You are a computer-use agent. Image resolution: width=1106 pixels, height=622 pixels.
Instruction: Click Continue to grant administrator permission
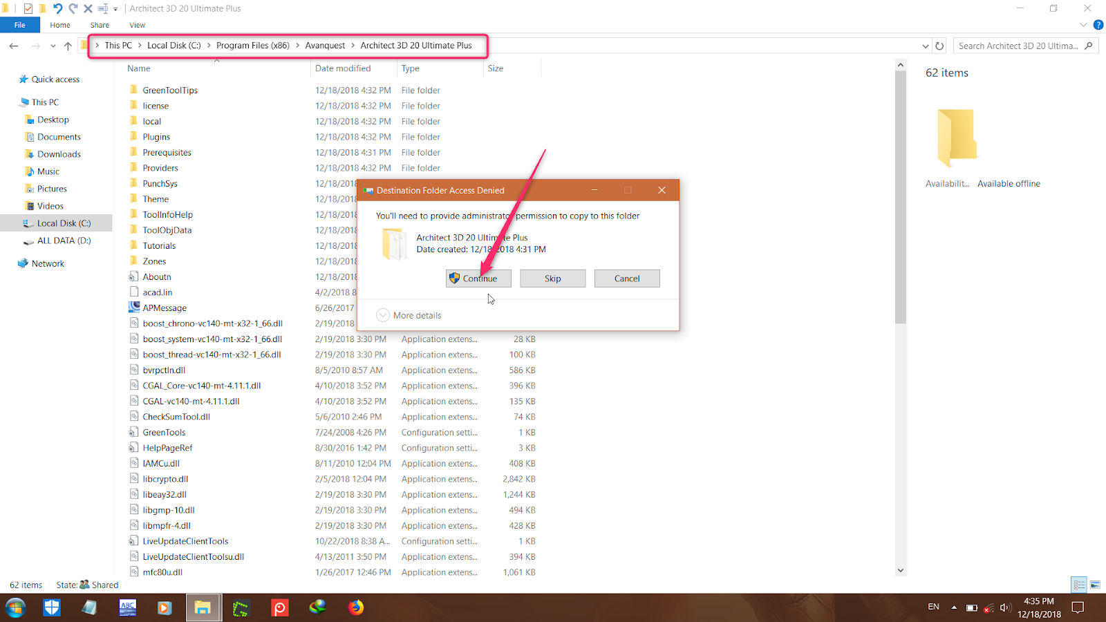(x=478, y=278)
